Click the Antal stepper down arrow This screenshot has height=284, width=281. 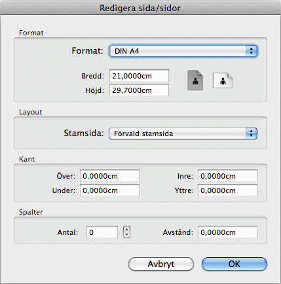(x=126, y=235)
